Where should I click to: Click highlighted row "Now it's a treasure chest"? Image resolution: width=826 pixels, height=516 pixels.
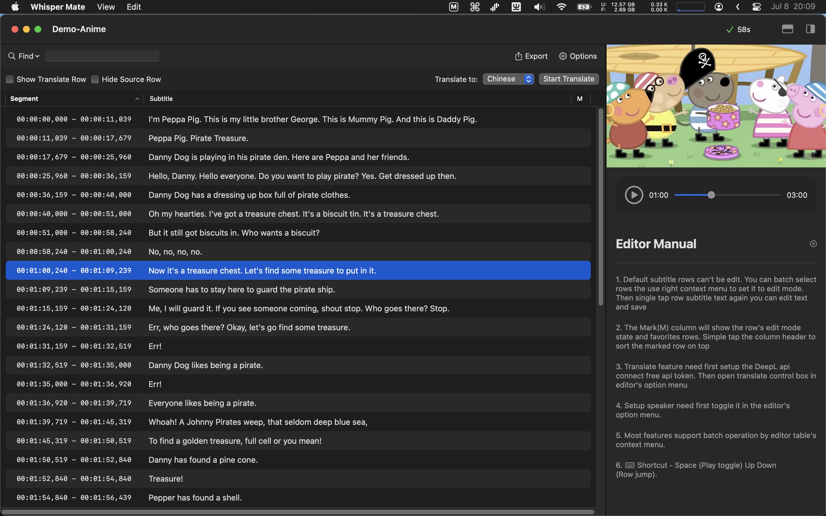(x=298, y=270)
